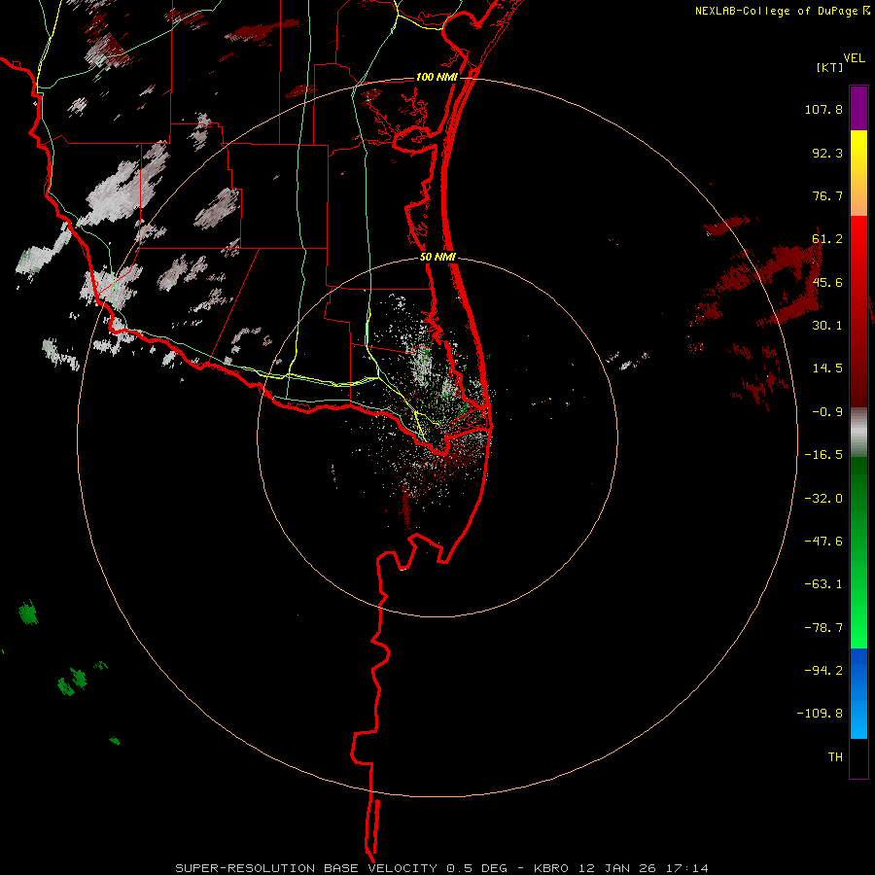Click the -109.8 legend value
The width and height of the screenshot is (875, 875).
coord(820,714)
